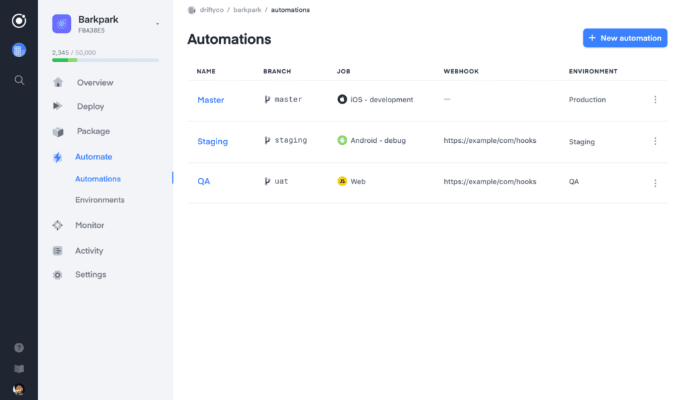Viewport: 680px width, 400px height.
Task: Click the Staging environment cell
Action: [582, 142]
